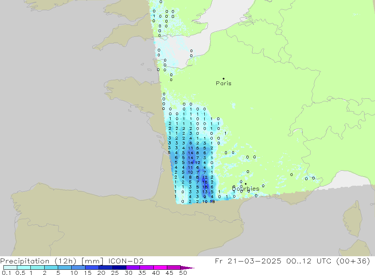Click the 'ICON-D2' model name text
The width and height of the screenshot is (375, 275).
tap(126, 261)
